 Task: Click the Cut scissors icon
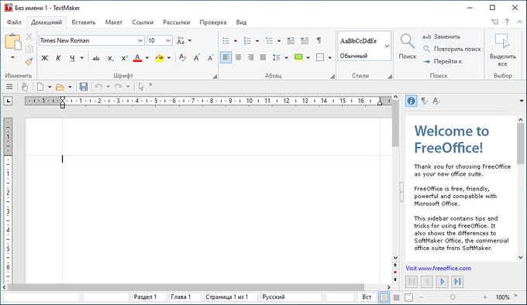point(29,36)
